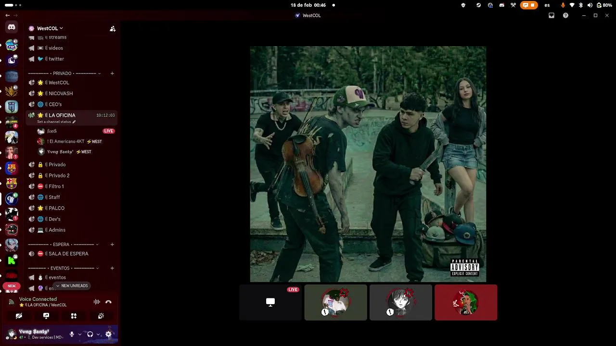
Task: Create channel in PRIVADO category
Action: (112, 74)
